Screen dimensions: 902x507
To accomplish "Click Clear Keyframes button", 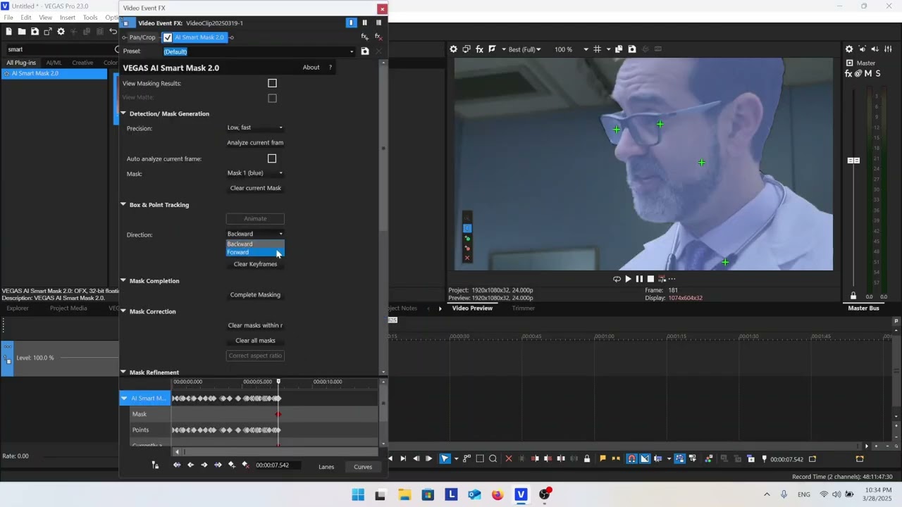I will pos(255,264).
